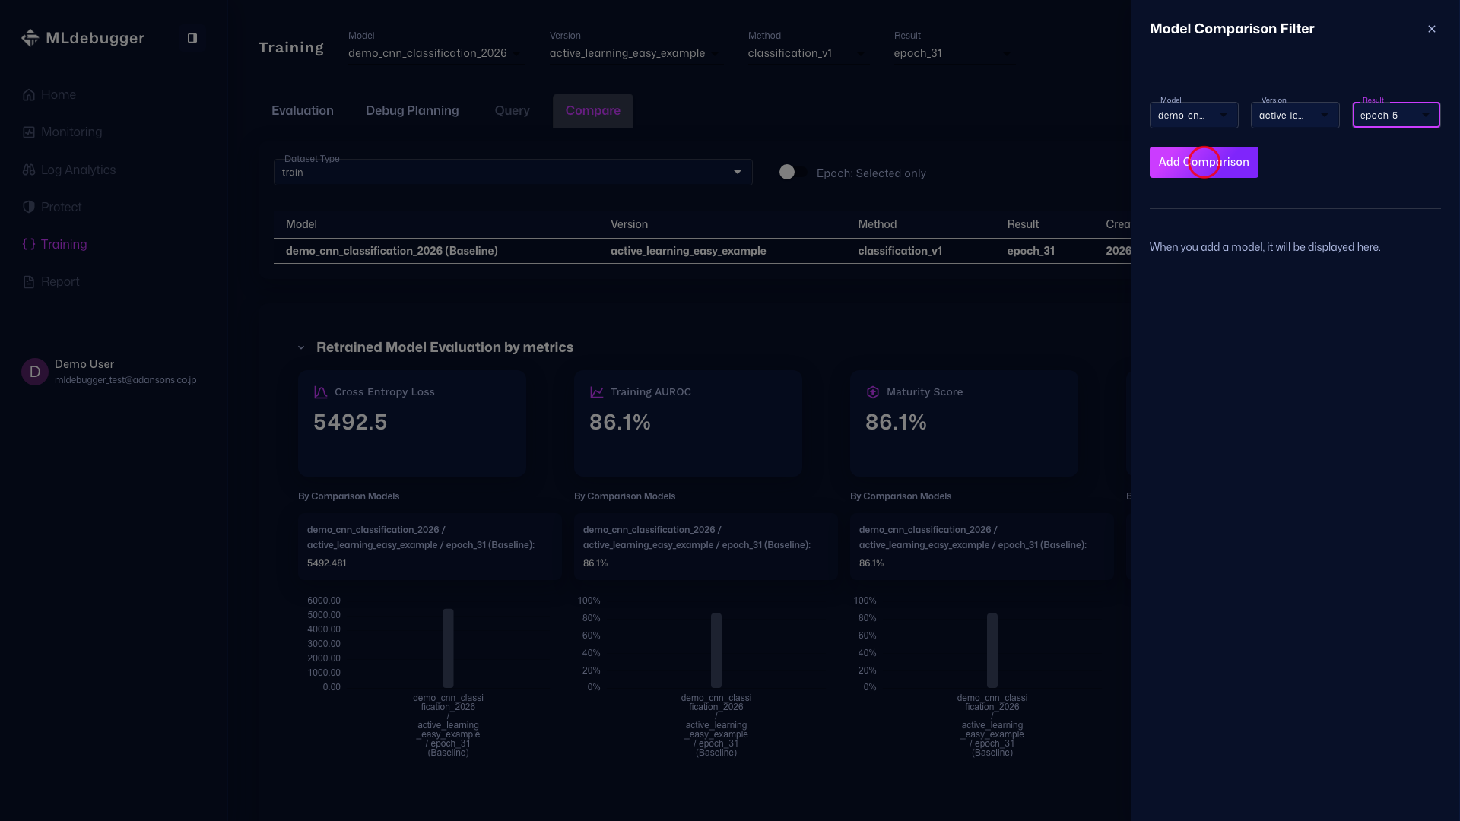
Task: Collapse sidebar using panel toggle icon
Action: 192,38
